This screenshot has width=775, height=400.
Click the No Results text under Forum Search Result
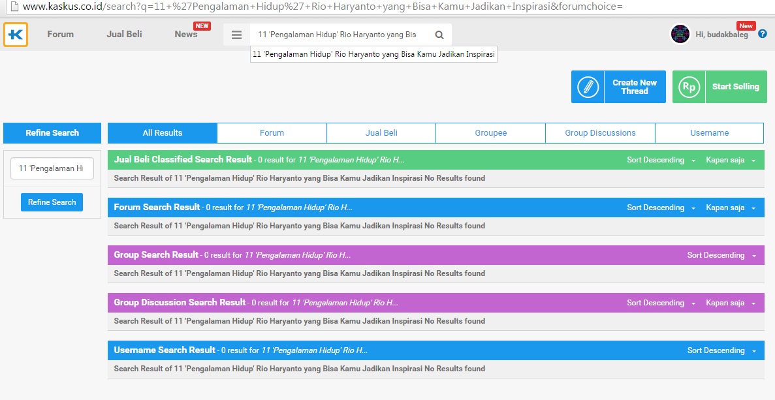click(x=300, y=226)
